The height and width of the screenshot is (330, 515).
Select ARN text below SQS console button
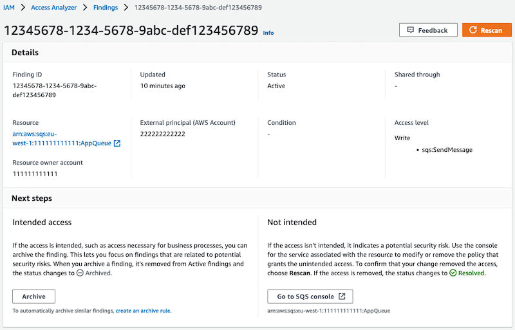pyautogui.click(x=329, y=311)
